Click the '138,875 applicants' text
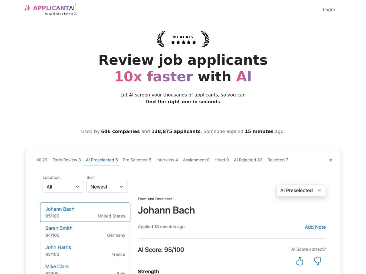This screenshot has width=366, height=274. pos(176,131)
